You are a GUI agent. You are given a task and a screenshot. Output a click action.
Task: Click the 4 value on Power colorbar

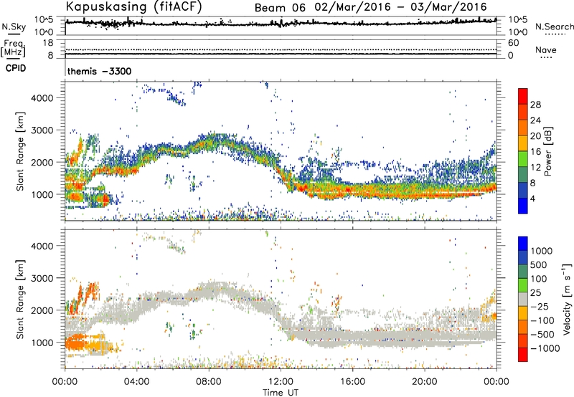pyautogui.click(x=533, y=198)
